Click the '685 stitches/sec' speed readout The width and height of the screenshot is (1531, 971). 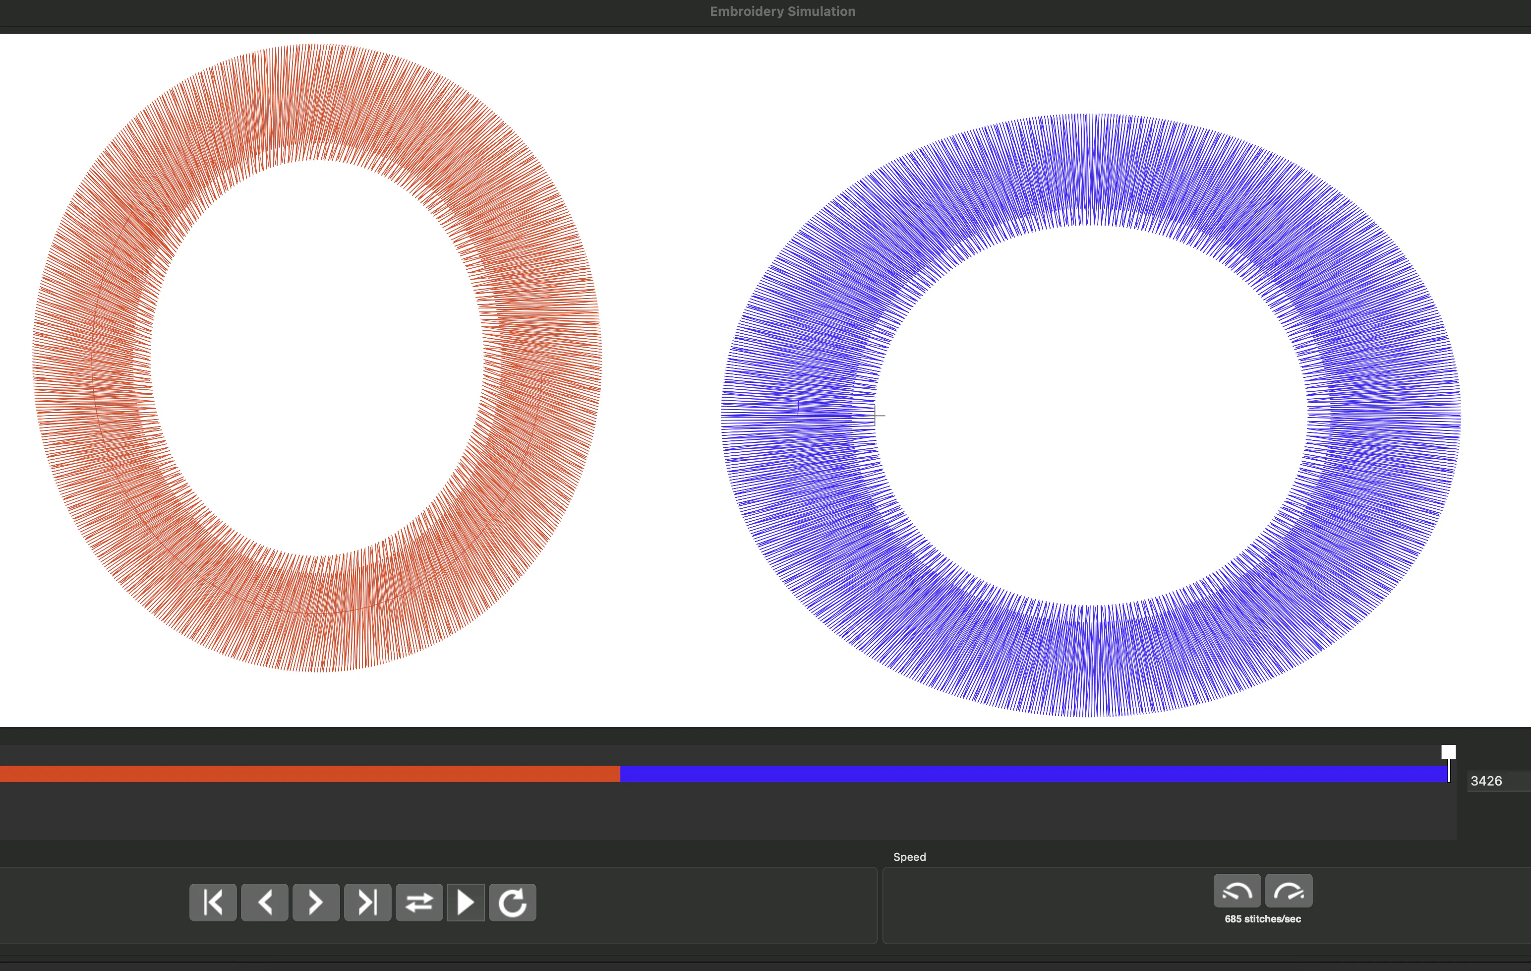tap(1263, 919)
